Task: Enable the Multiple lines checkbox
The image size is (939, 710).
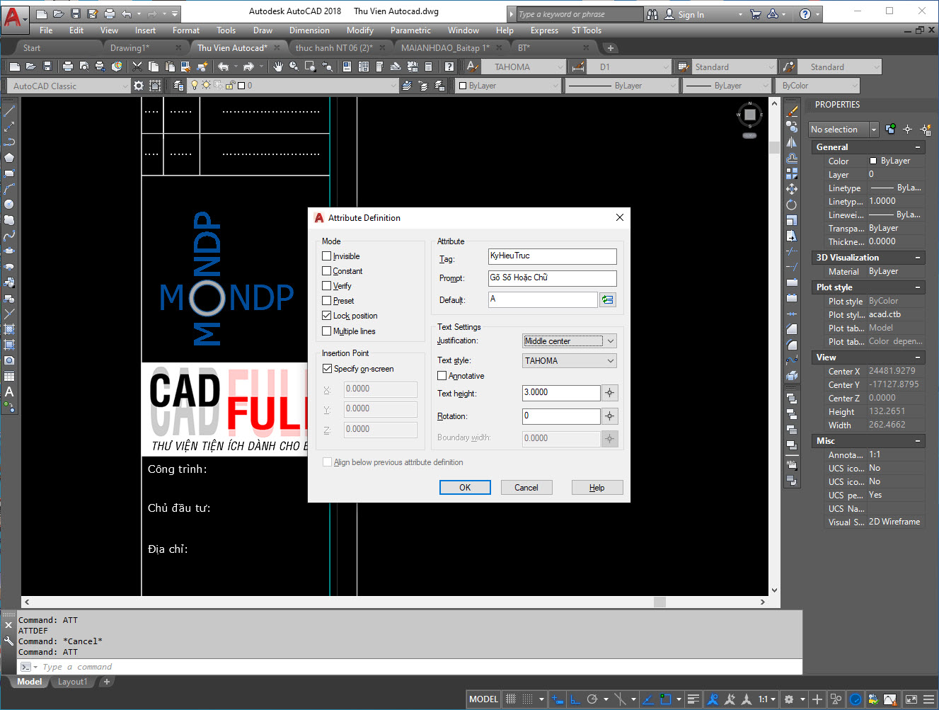Action: point(326,331)
